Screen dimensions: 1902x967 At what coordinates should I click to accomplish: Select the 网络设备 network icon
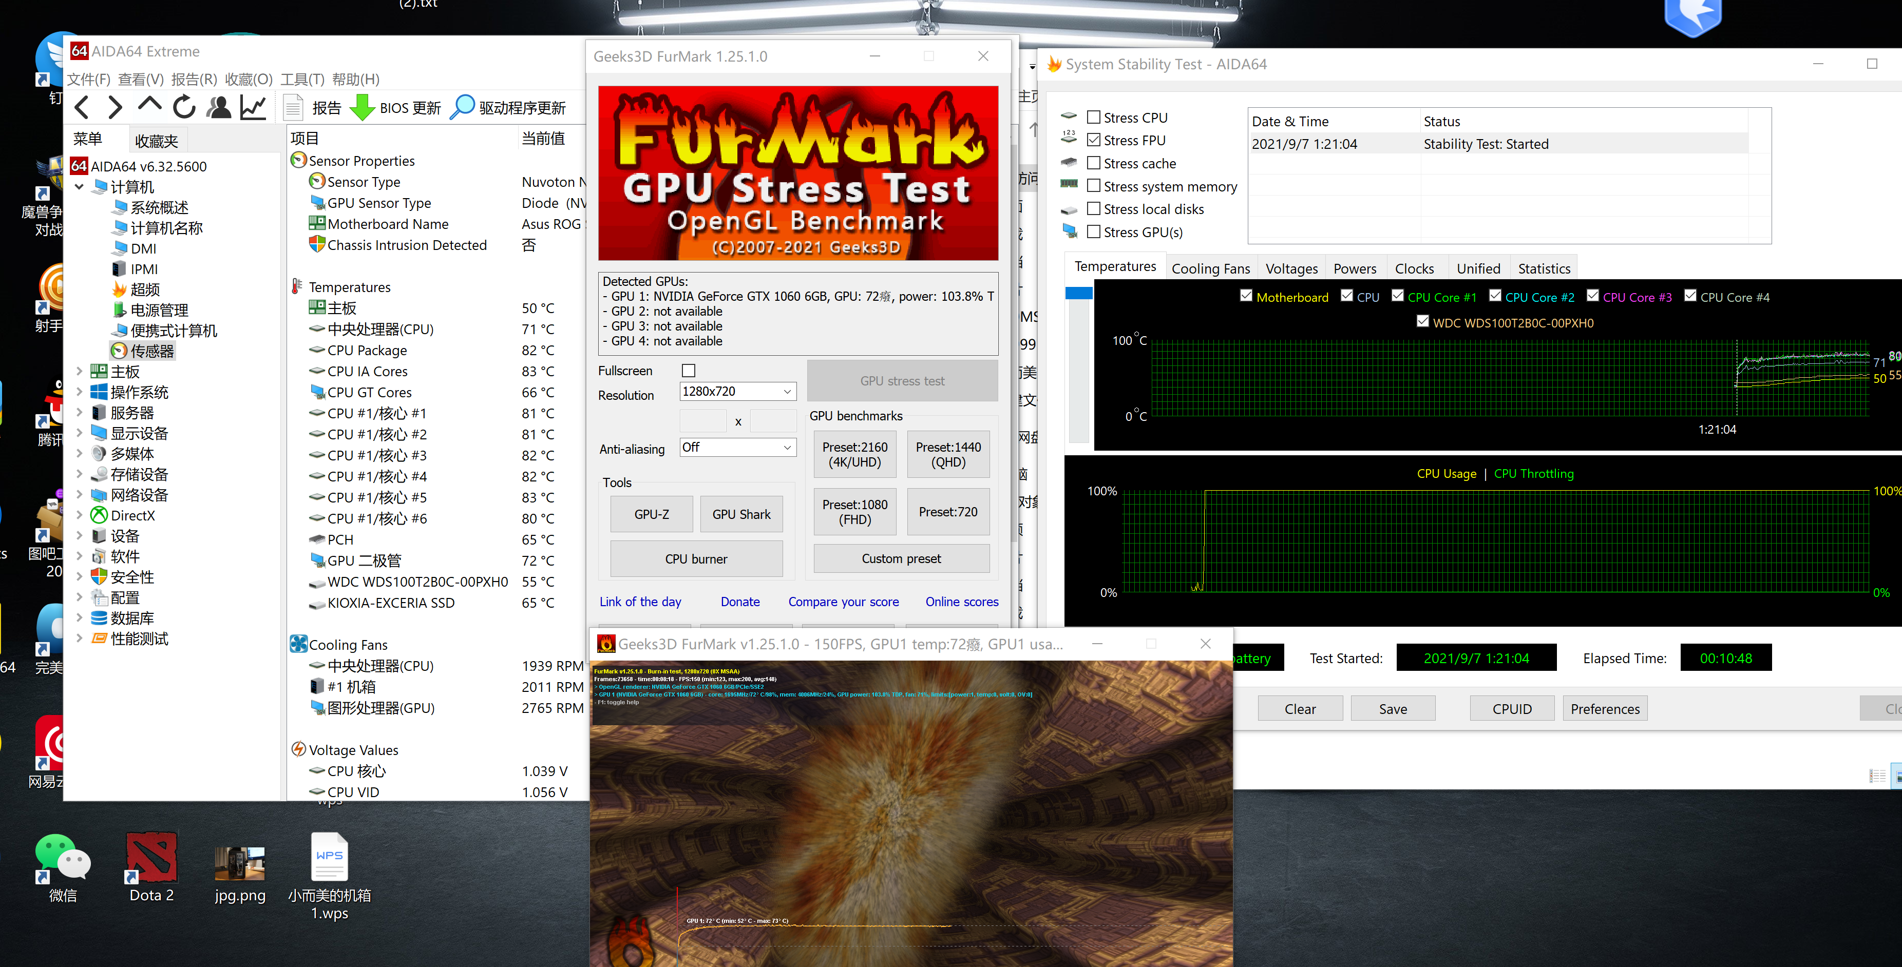click(x=99, y=495)
